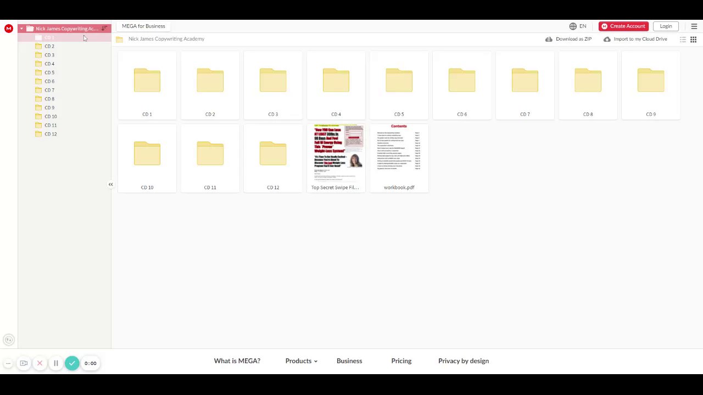
Task: Select CD 11 in the folder tree
Action: (64, 125)
